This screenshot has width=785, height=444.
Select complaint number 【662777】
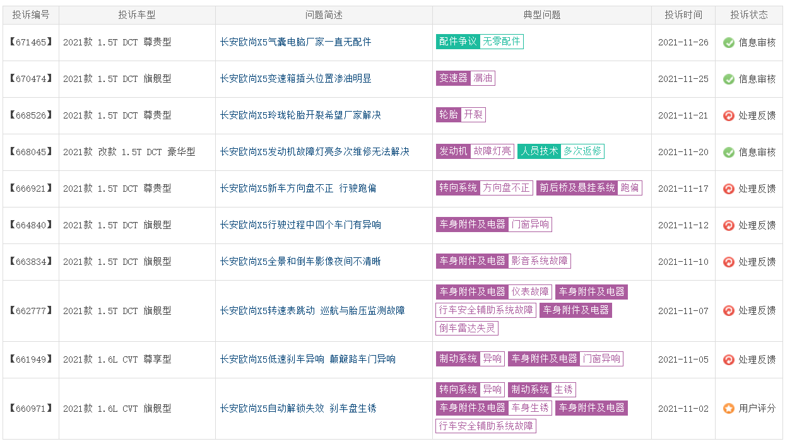click(x=31, y=310)
